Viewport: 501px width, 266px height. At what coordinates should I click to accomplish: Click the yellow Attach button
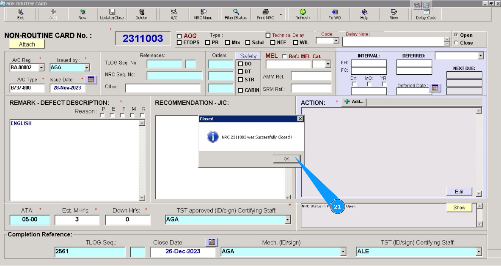[x=27, y=44]
